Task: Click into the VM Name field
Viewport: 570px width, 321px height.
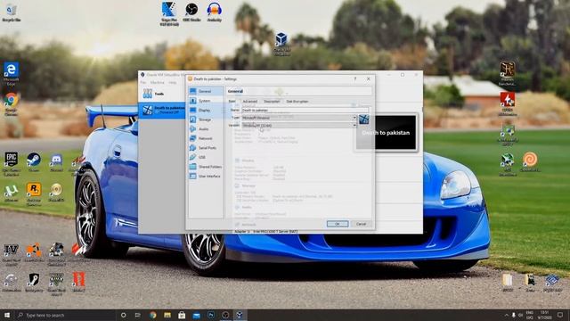Action: point(305,110)
